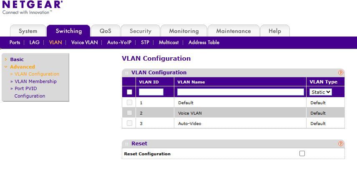Open the Address Table submenu

pos(204,42)
